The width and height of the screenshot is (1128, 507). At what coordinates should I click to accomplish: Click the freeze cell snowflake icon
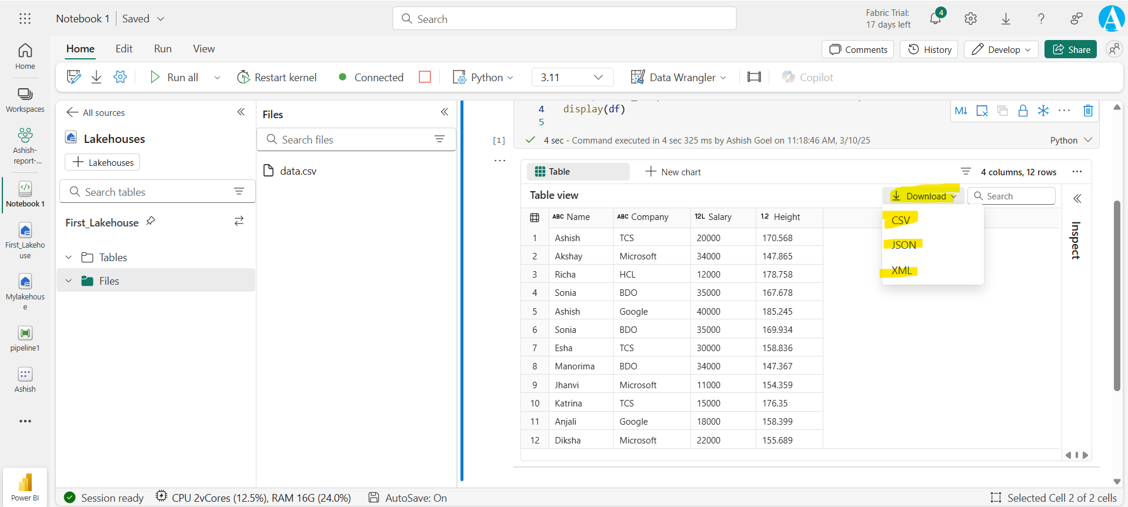(x=1043, y=111)
